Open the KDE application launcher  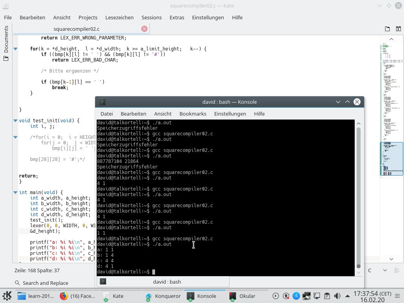pyautogui.click(x=7, y=296)
